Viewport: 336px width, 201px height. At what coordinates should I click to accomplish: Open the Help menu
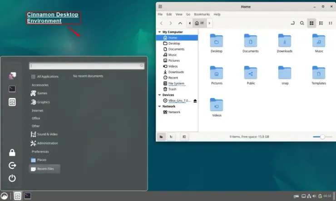pyautogui.click(x=217, y=15)
